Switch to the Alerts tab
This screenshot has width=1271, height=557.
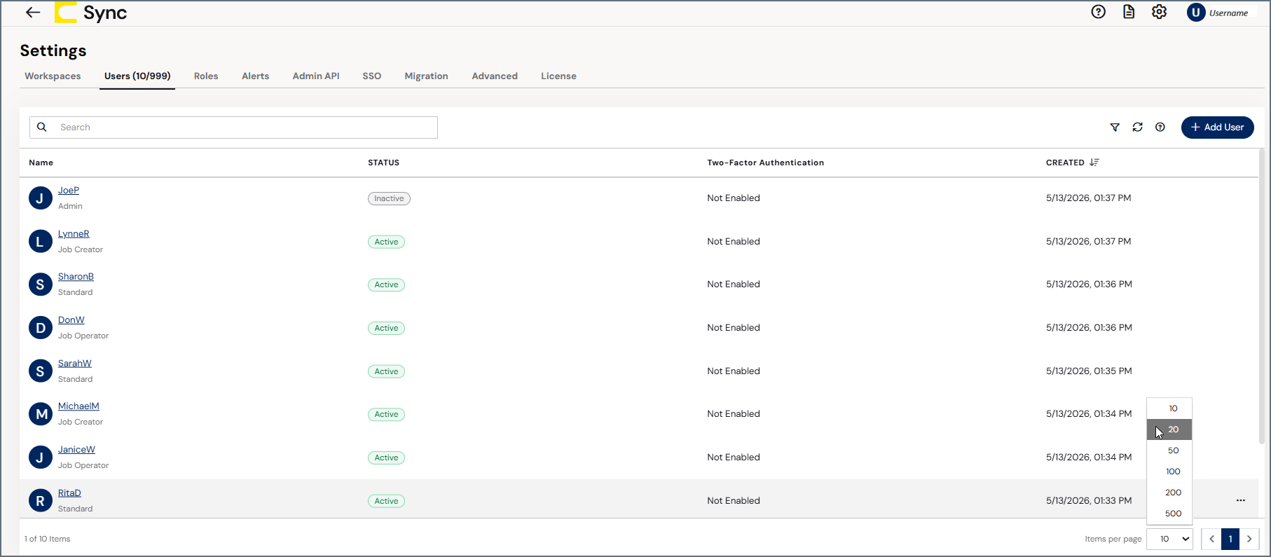(256, 76)
